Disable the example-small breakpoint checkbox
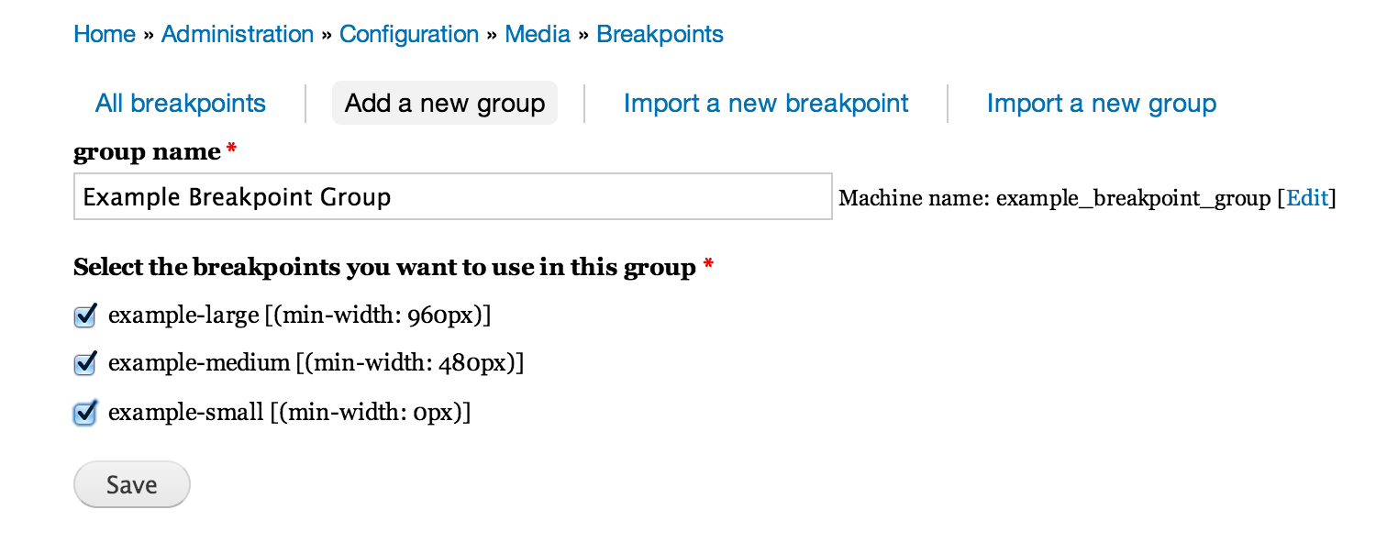This screenshot has height=554, width=1398. click(85, 414)
